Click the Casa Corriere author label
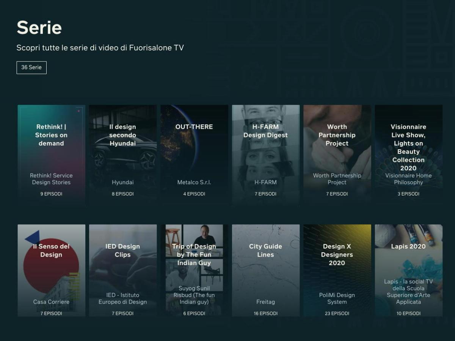Screen dimensions: 455x341 point(51,302)
